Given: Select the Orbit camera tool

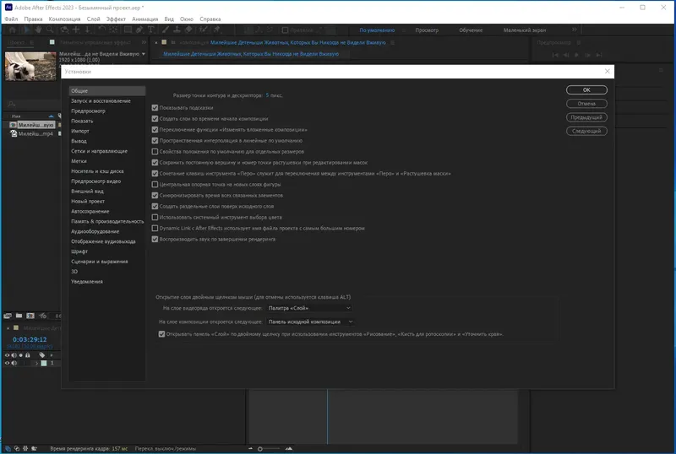Looking at the screenshot, I should click(x=64, y=30).
